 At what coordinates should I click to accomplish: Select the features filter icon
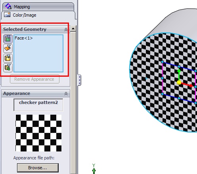click(x=8, y=68)
